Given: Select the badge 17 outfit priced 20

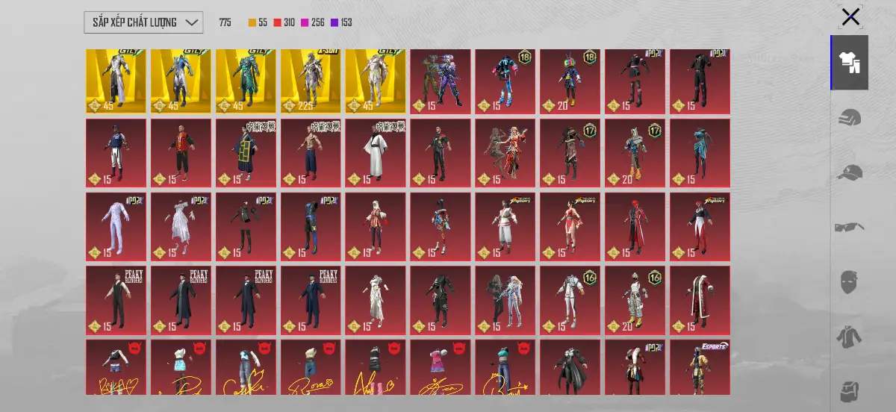Looking at the screenshot, I should [x=635, y=153].
